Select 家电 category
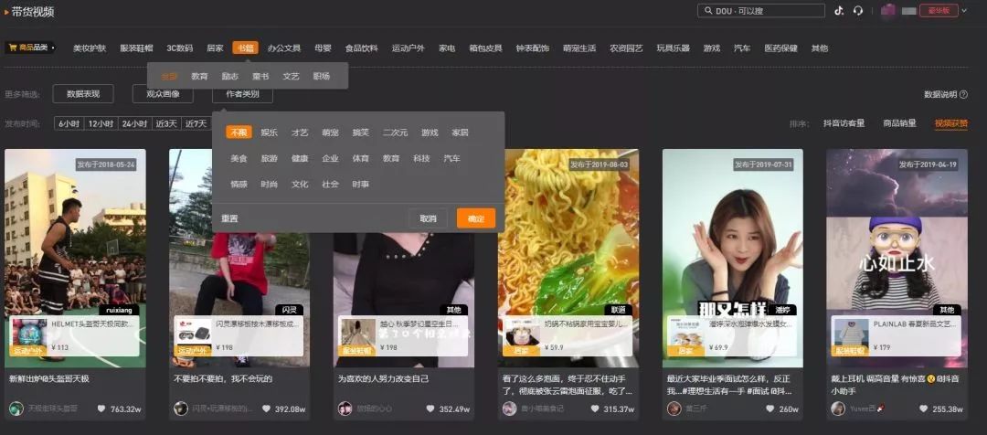987x435 pixels. [447, 48]
